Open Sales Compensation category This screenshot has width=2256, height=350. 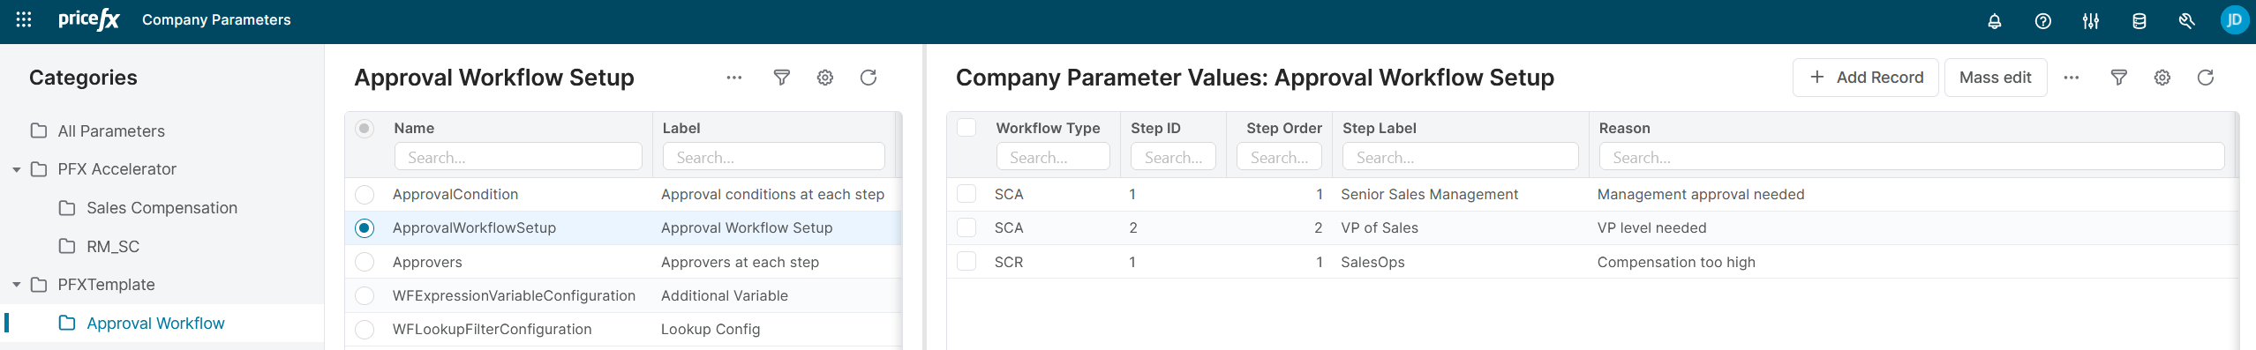[162, 208]
